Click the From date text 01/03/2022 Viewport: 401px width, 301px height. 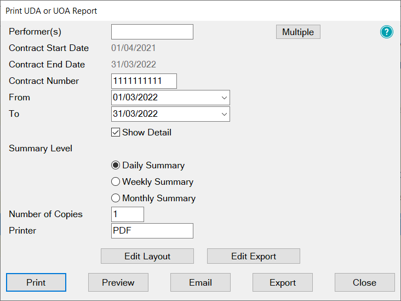point(135,98)
